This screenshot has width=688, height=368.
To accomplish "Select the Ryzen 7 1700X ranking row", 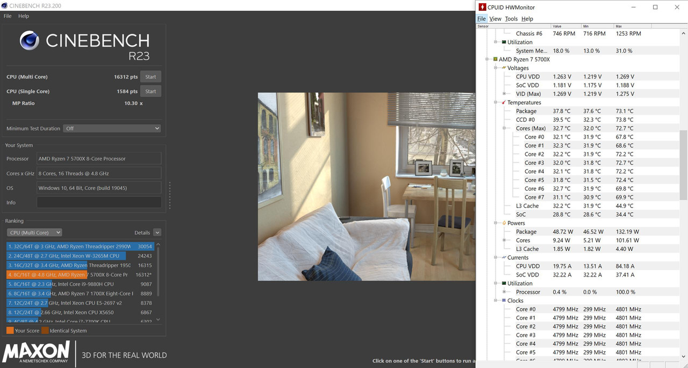I will point(80,293).
